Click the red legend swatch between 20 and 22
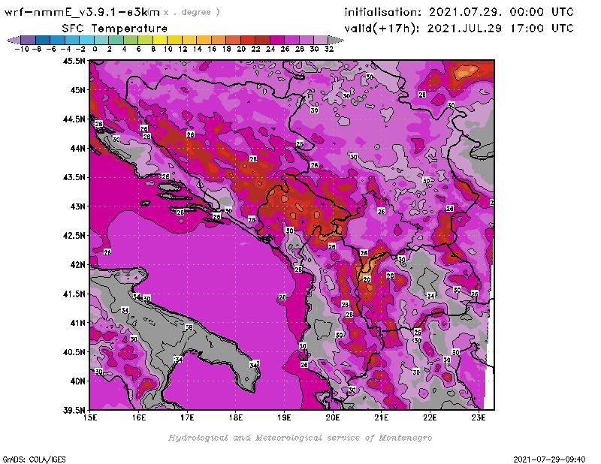 [248, 40]
